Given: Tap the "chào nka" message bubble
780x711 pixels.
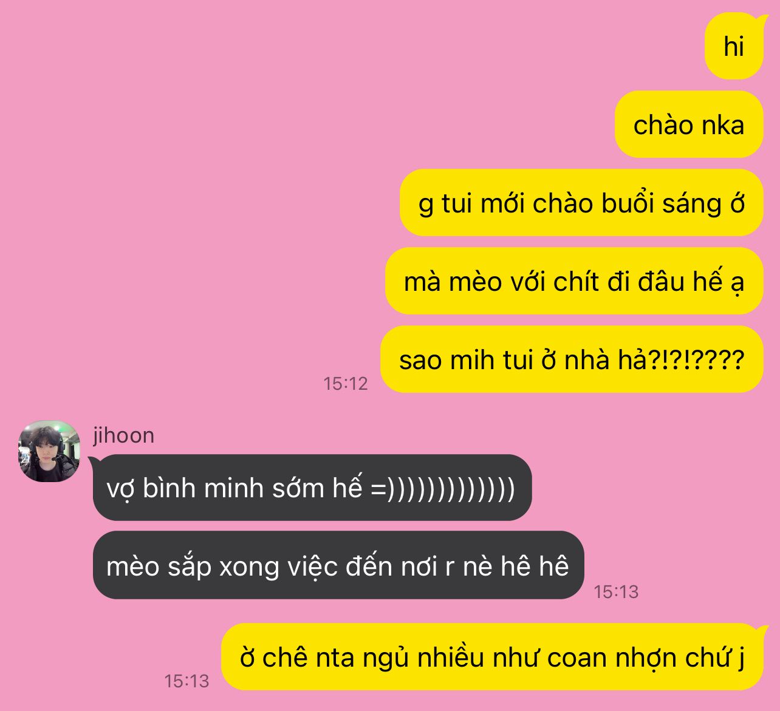Looking at the screenshot, I should (689, 125).
